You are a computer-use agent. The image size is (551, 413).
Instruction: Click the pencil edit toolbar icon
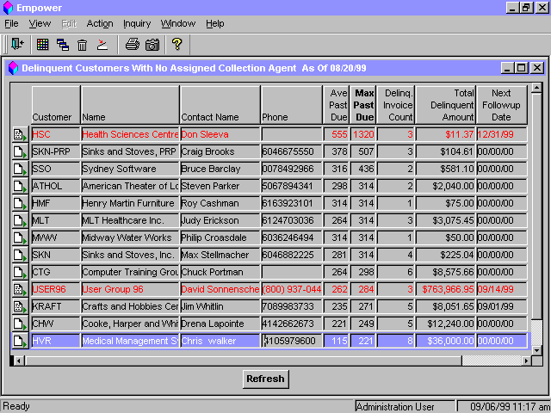click(102, 45)
